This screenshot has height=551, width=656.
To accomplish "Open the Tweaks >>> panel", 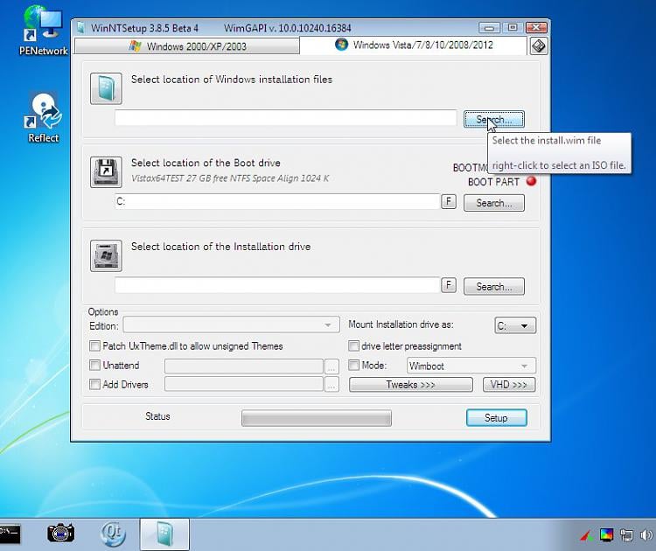I will (x=411, y=385).
